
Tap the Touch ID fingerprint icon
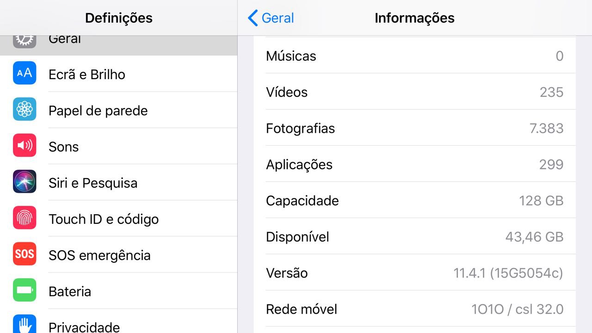click(x=25, y=218)
